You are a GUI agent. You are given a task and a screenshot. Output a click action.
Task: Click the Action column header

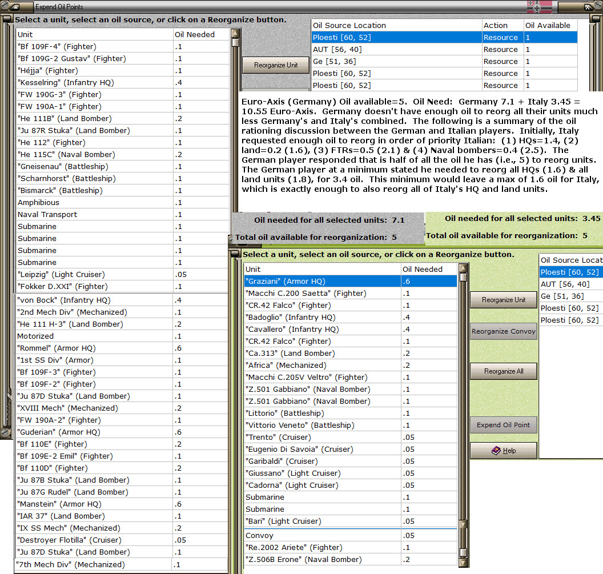coord(503,25)
